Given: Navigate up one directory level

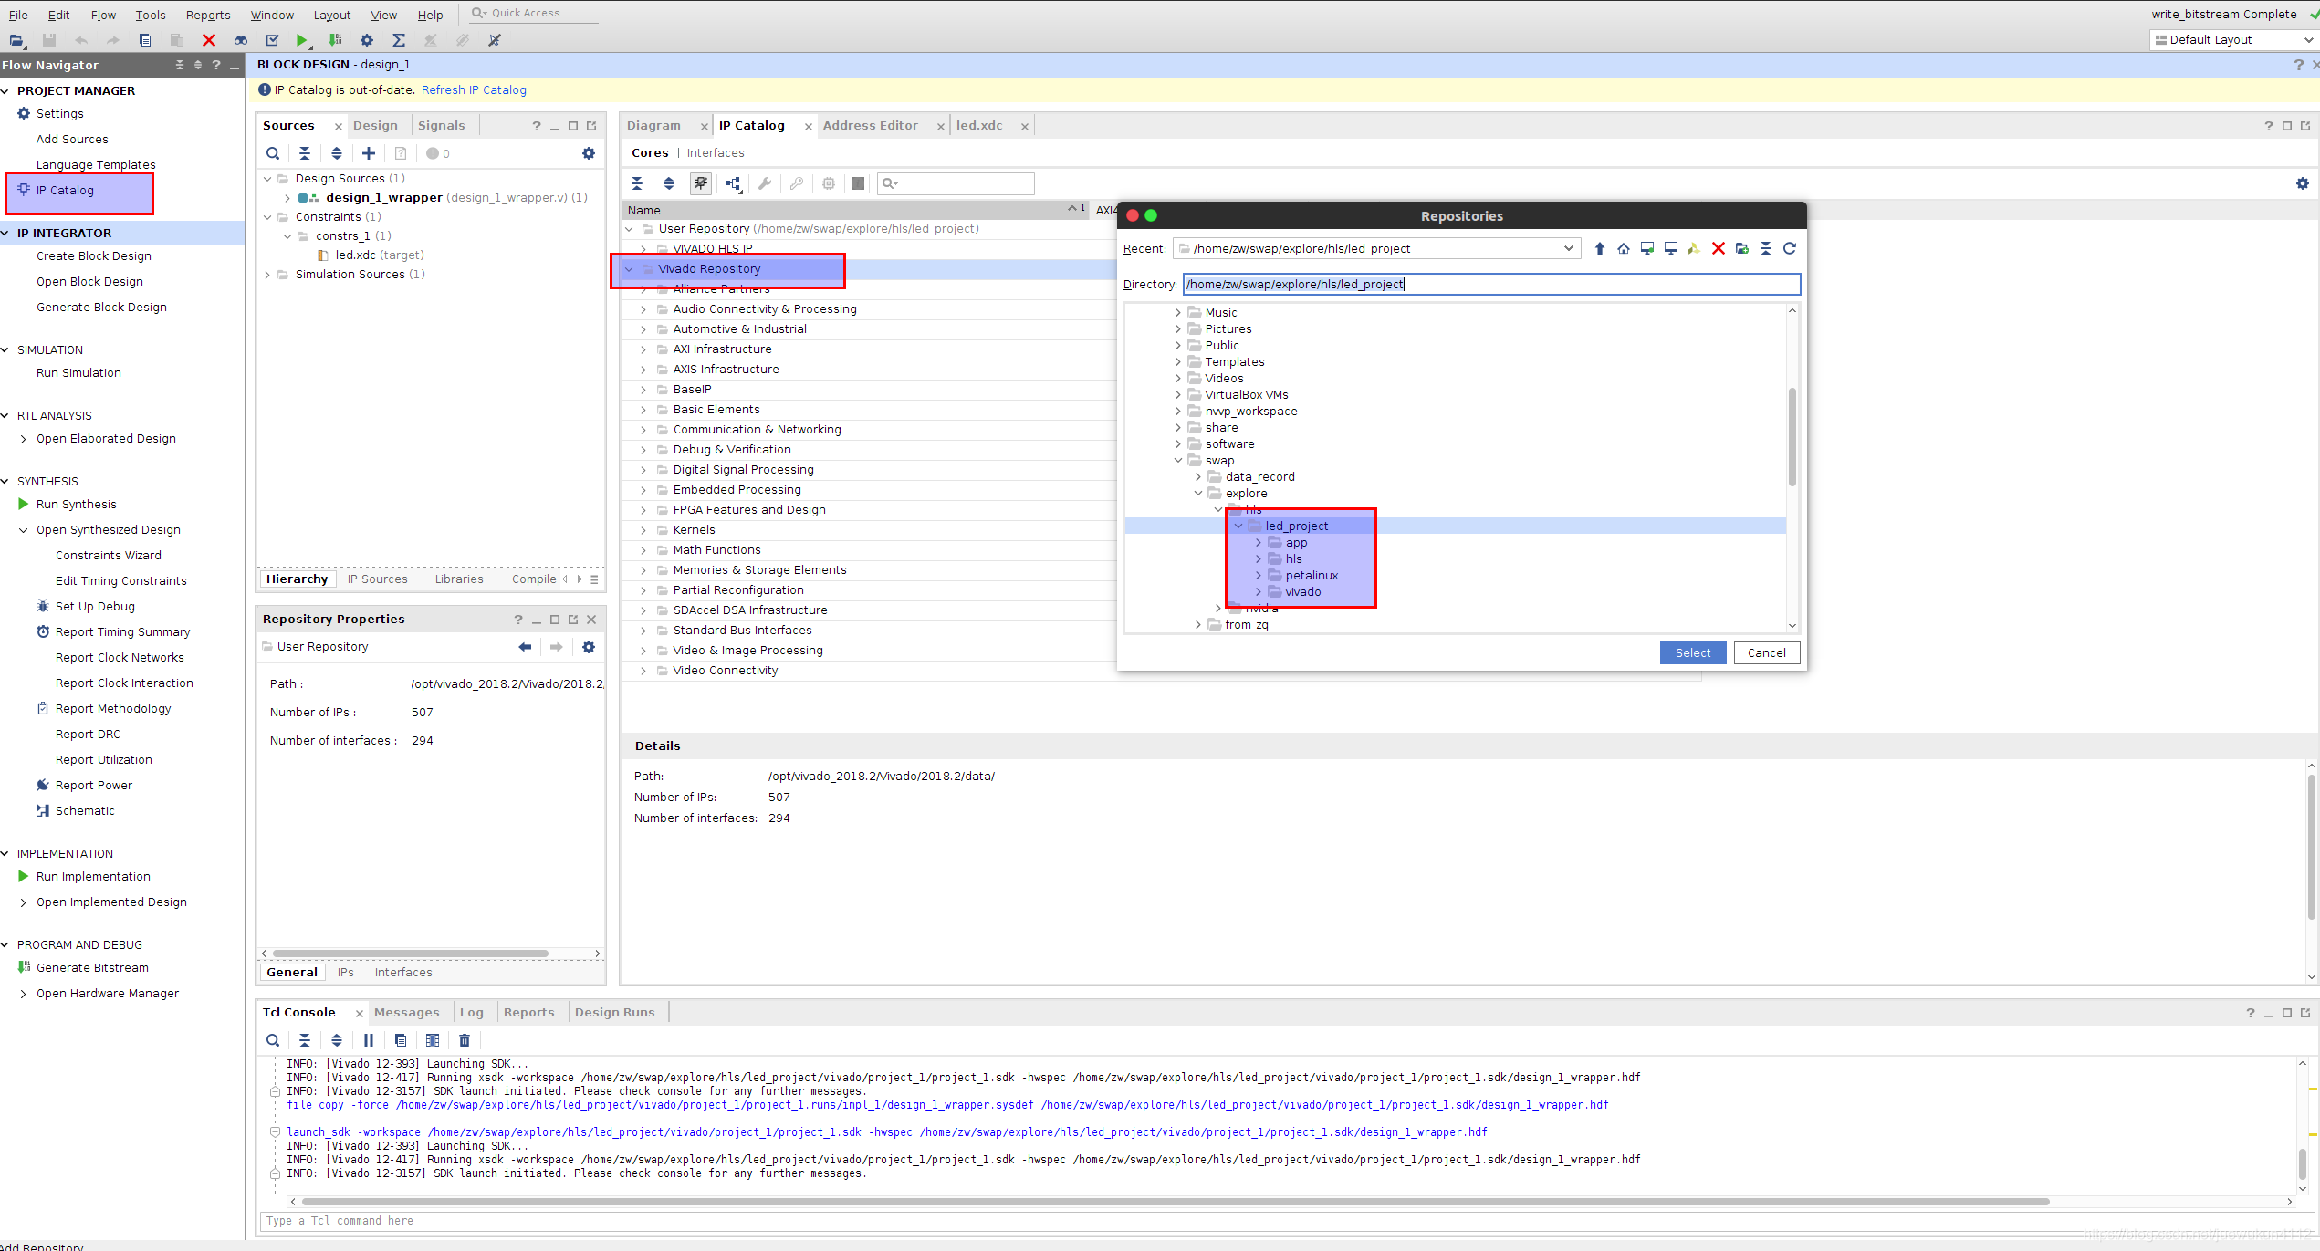Looking at the screenshot, I should tap(1599, 248).
